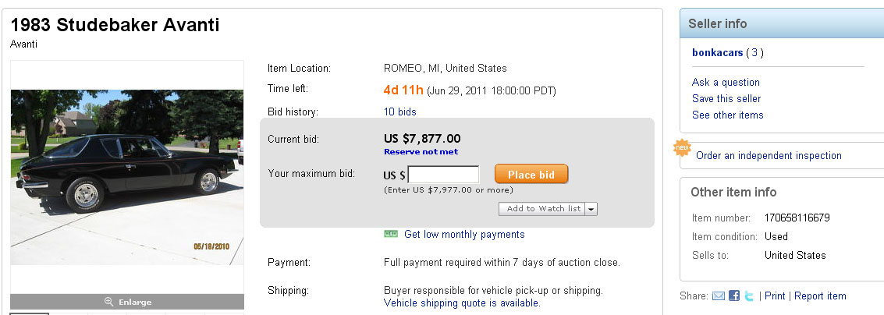Share this item on Facebook

tap(734, 296)
